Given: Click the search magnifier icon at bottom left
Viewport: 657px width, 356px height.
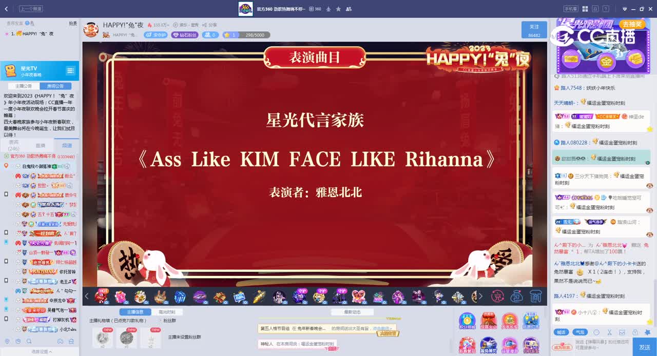Looking at the screenshot, I should point(29,341).
